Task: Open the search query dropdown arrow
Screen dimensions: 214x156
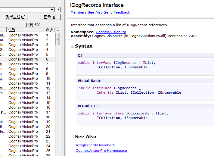Action: pyautogui.click(x=52, y=10)
